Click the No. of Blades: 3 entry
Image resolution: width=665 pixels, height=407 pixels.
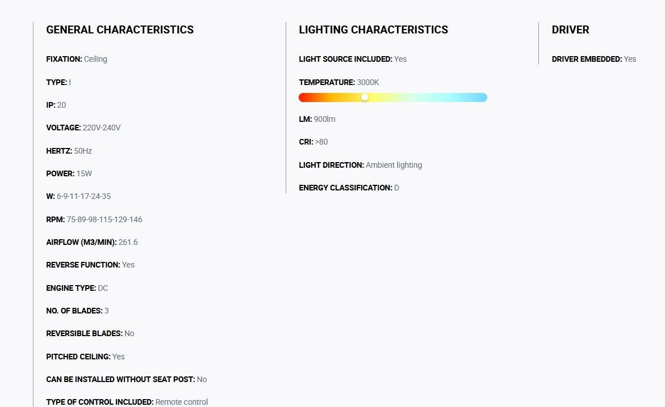pos(78,311)
